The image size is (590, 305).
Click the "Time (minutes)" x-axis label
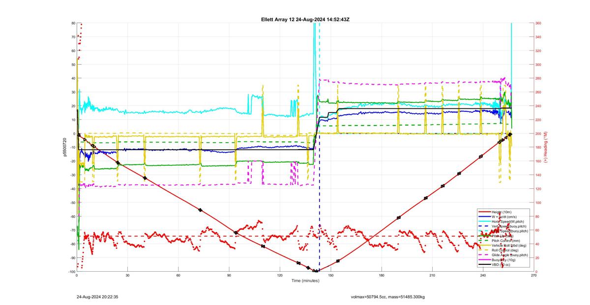click(305, 280)
